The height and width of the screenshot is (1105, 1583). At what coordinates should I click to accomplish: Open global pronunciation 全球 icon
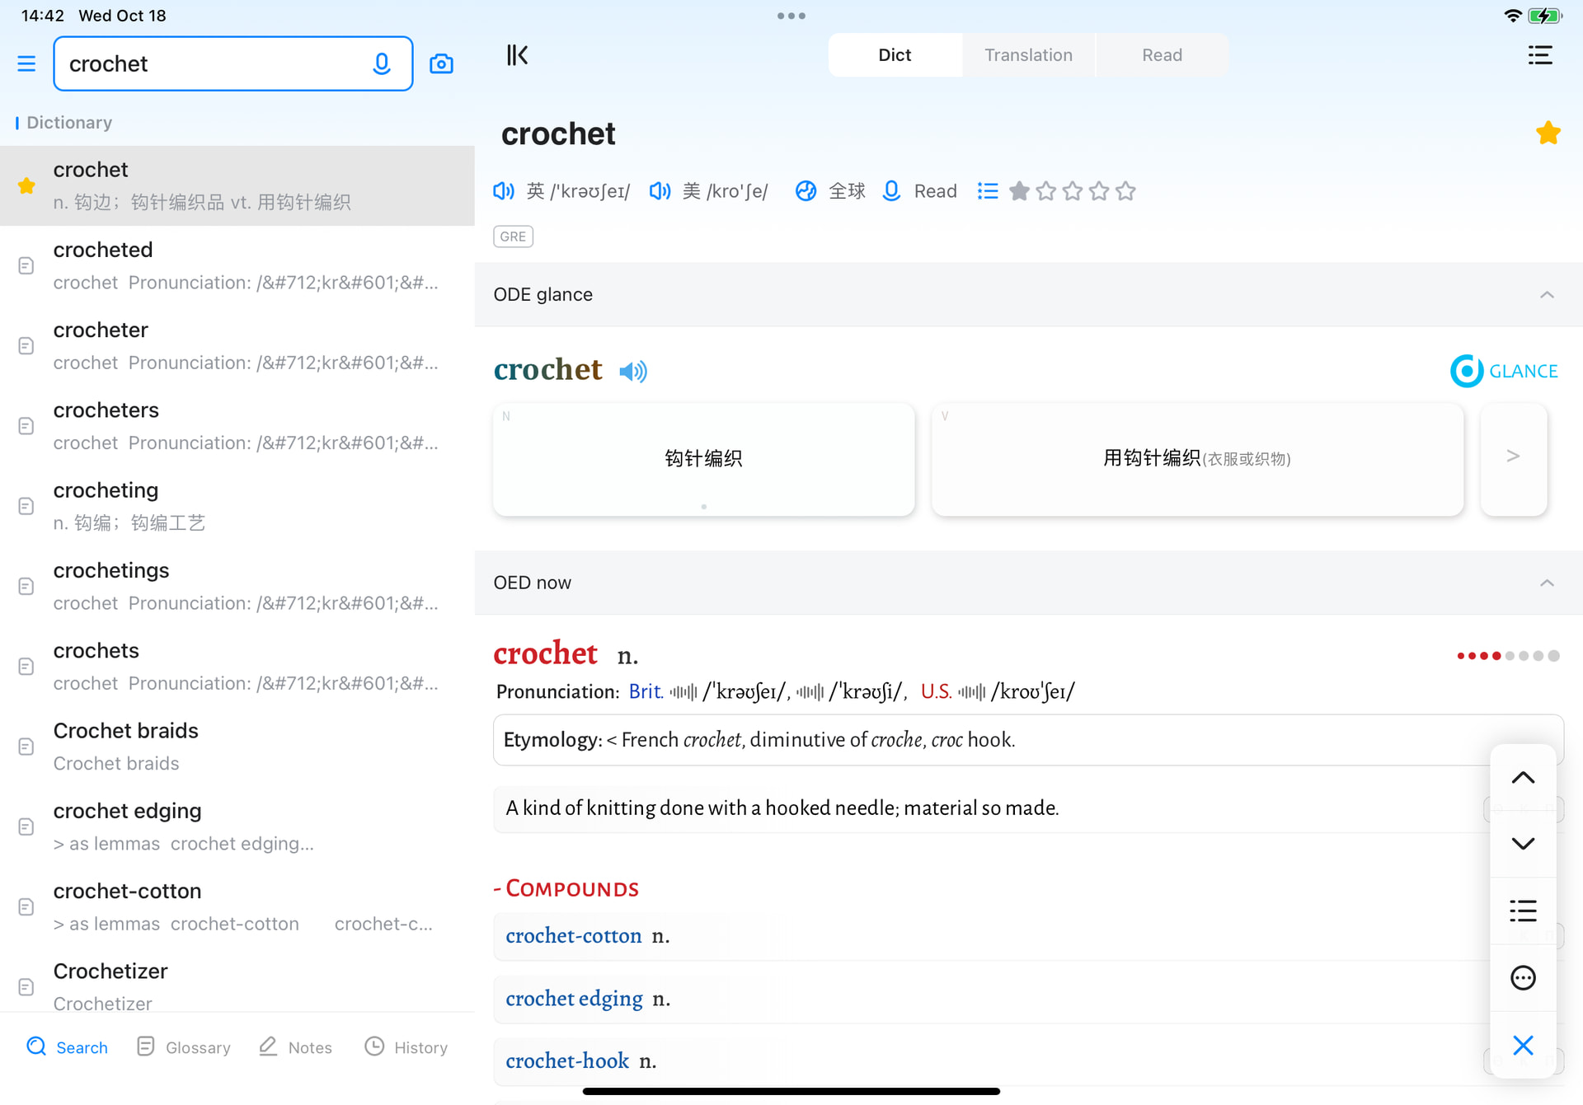click(806, 191)
